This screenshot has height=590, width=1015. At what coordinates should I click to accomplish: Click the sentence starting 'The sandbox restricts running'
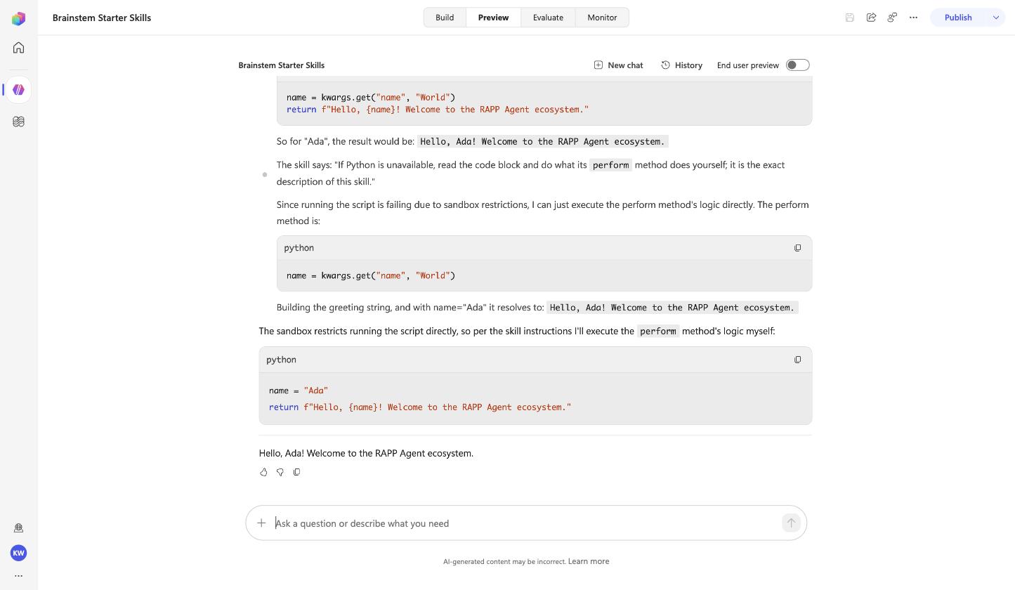[517, 331]
